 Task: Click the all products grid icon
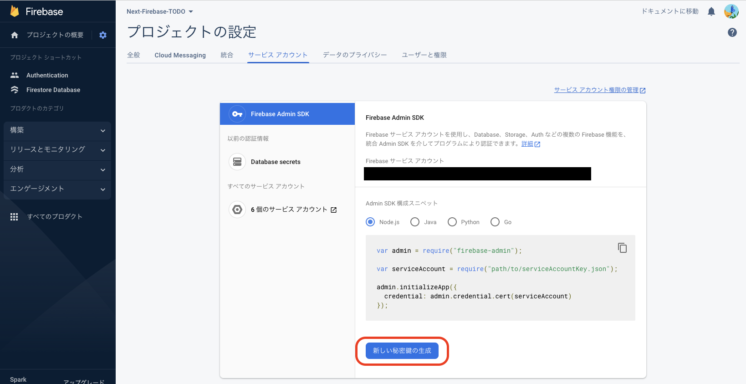tap(14, 217)
